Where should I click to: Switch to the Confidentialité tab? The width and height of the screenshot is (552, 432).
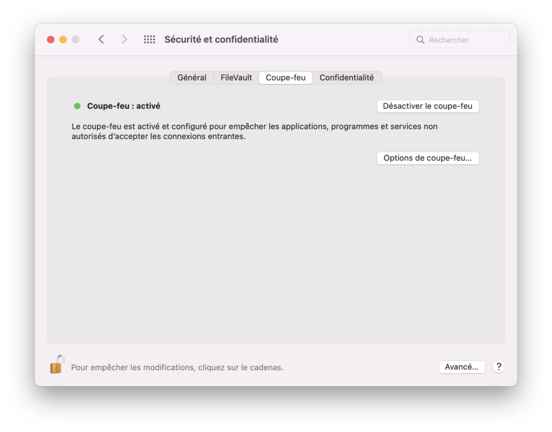coord(347,78)
